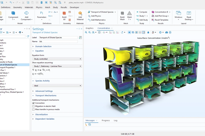
Task: Select the Initial Values 1 tree node
Action: click(x=4, y=73)
